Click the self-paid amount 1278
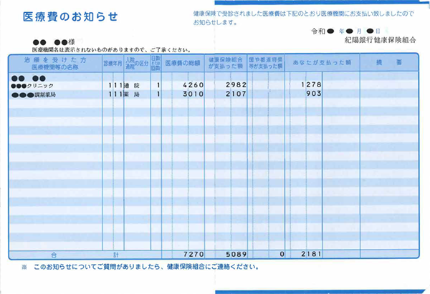The width and height of the screenshot is (430, 294). (311, 84)
